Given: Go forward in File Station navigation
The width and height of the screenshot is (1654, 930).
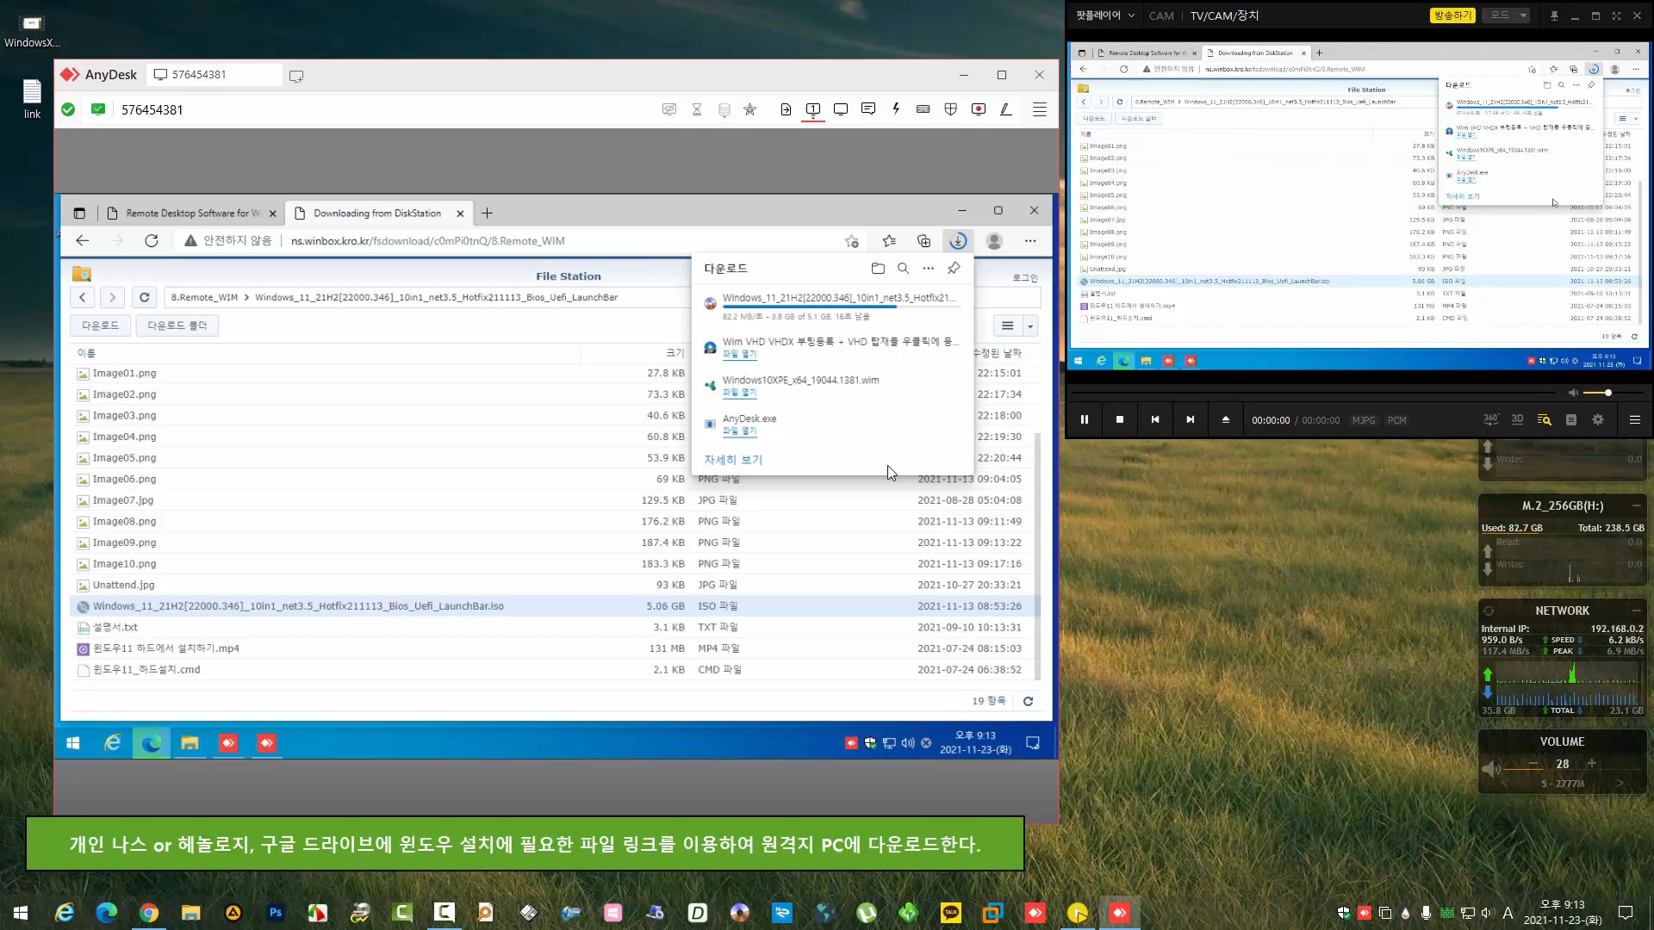Looking at the screenshot, I should pyautogui.click(x=112, y=297).
